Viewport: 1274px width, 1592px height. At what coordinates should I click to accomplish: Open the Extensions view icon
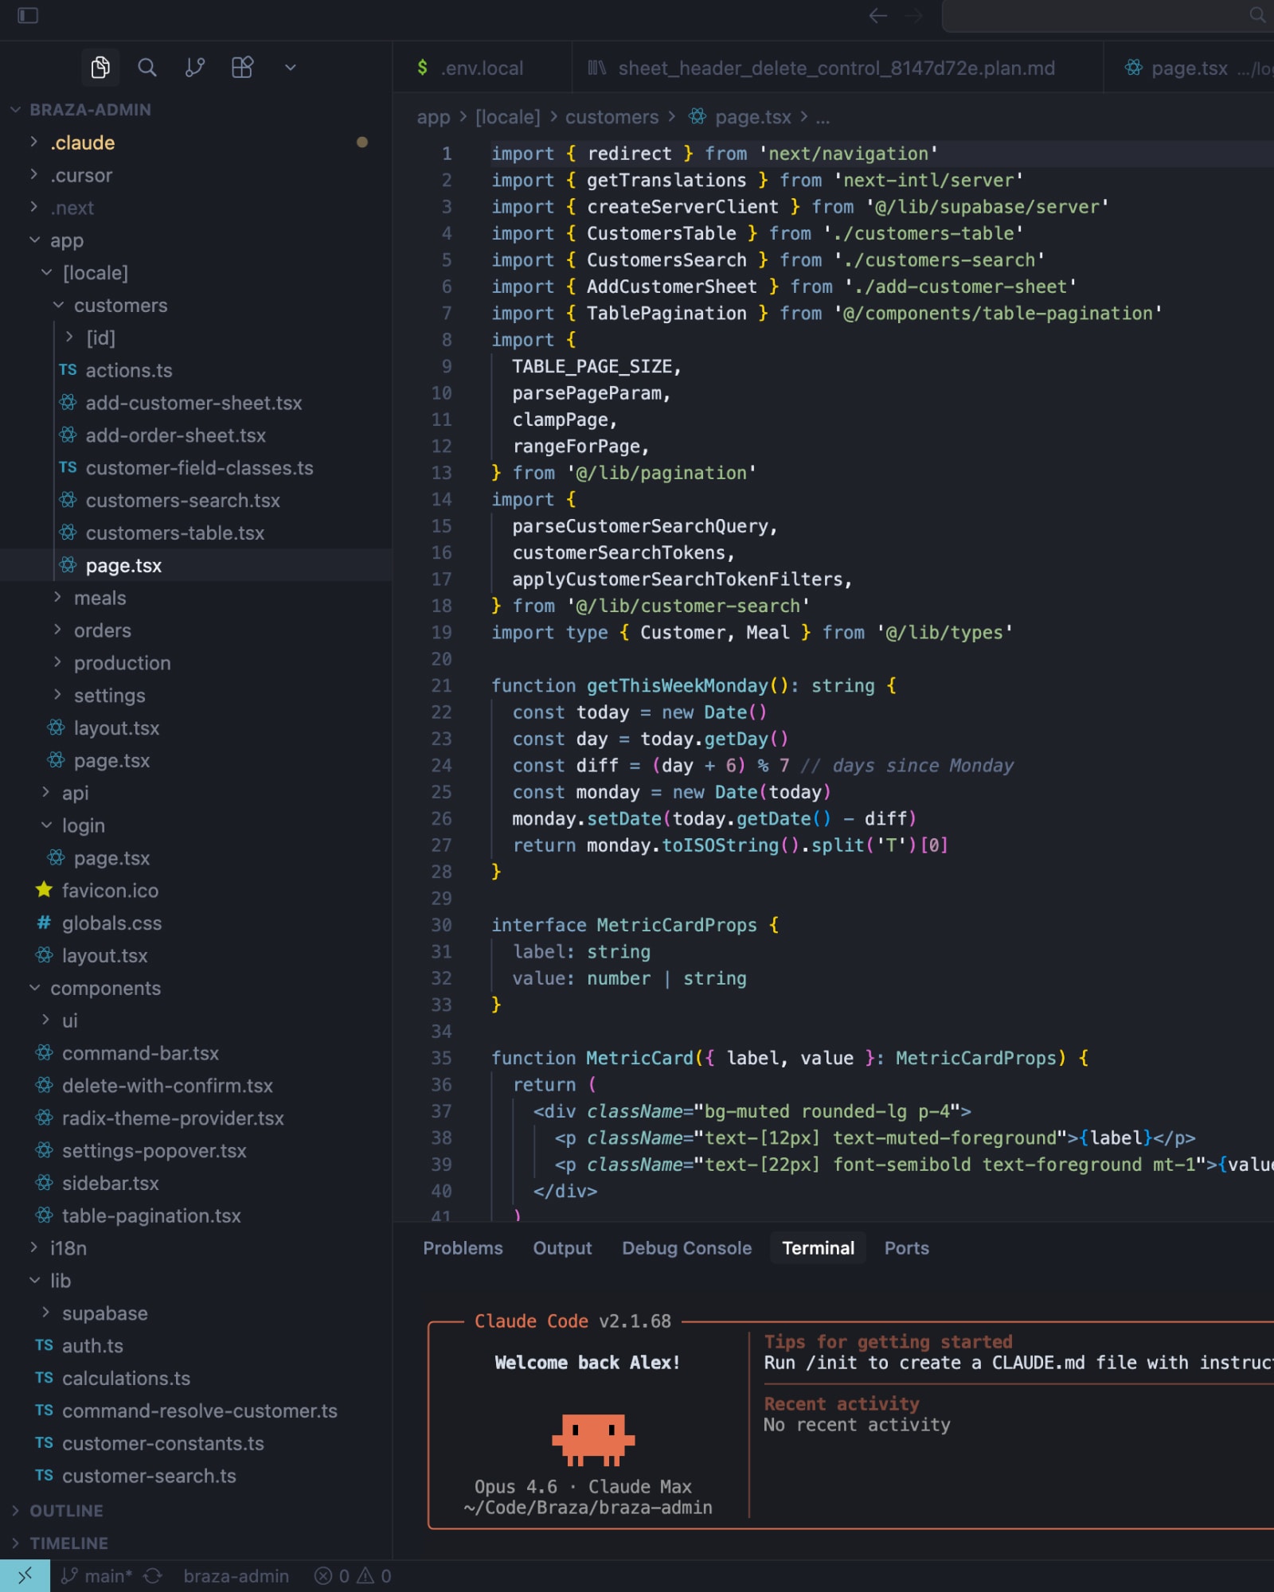click(243, 68)
